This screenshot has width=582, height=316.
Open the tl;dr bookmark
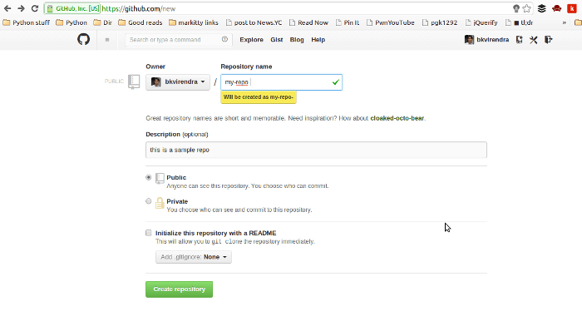520,22
